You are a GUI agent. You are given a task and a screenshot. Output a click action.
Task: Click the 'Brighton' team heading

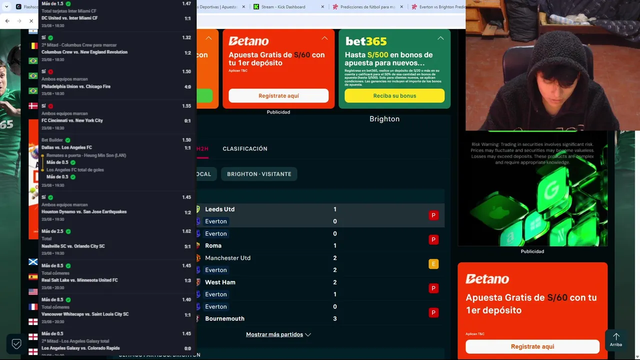[384, 118]
